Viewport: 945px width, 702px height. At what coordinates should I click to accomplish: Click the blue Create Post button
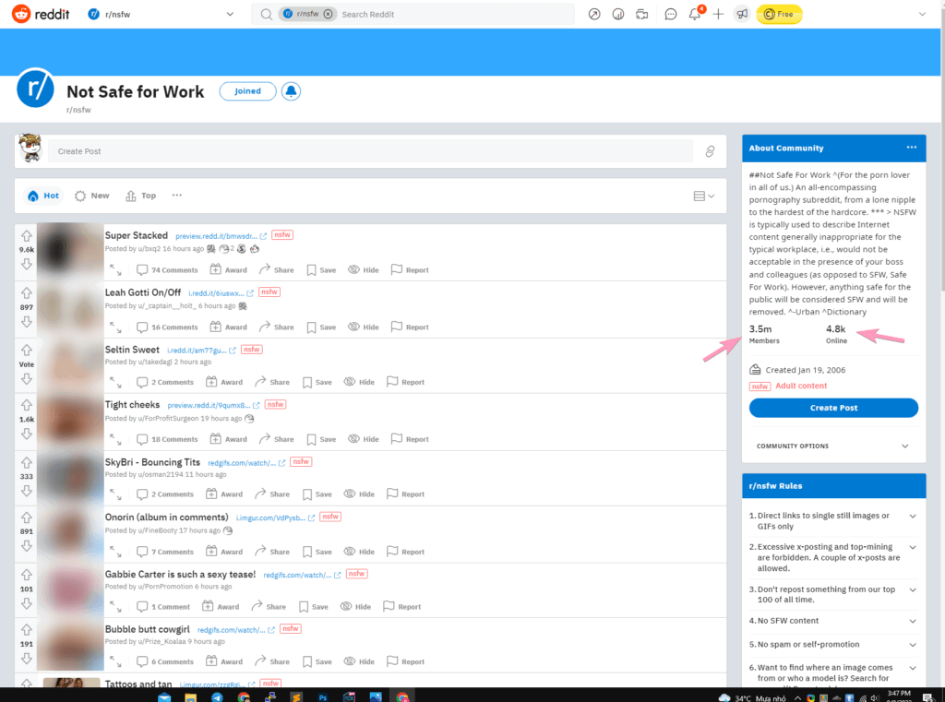coord(833,408)
